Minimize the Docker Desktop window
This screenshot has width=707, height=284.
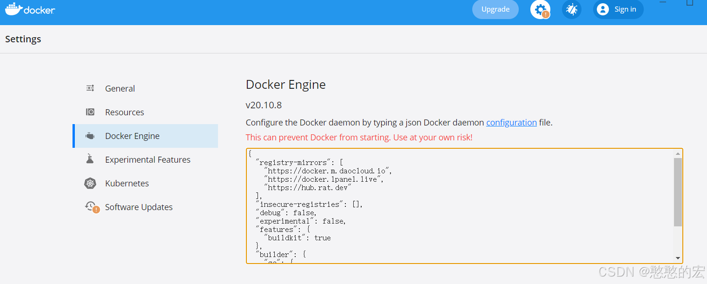click(x=663, y=2)
